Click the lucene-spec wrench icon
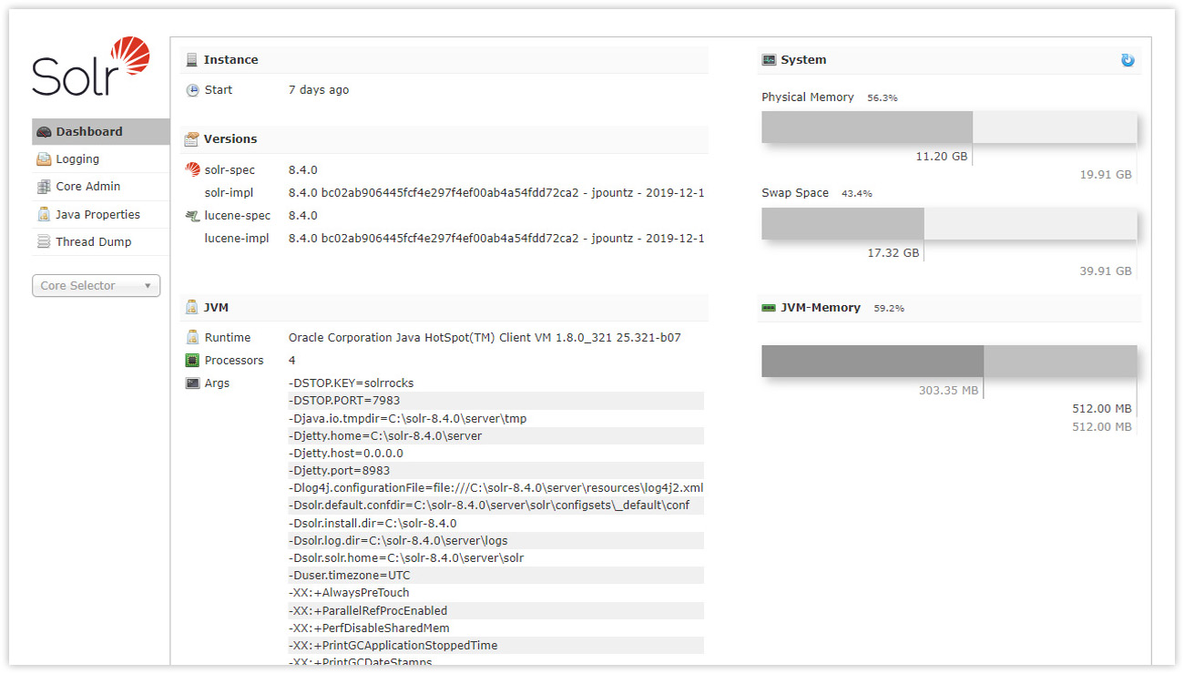 191,216
